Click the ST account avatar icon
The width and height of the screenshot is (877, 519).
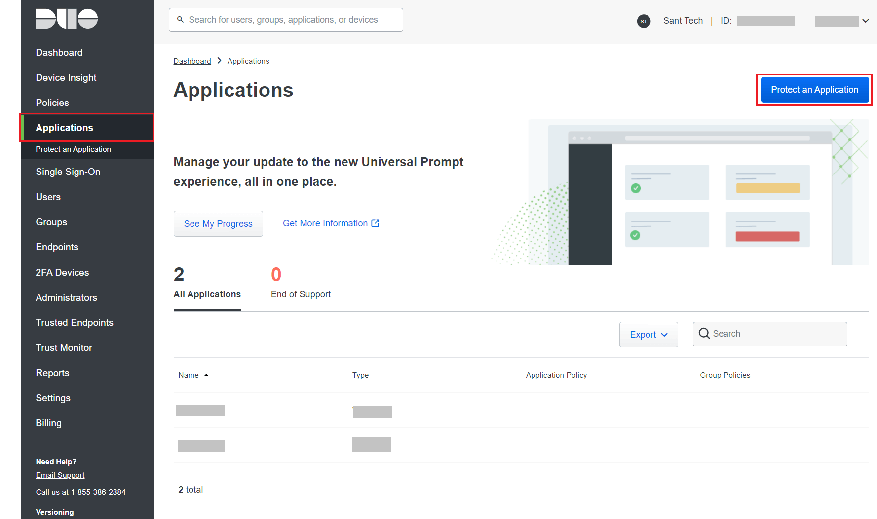(x=644, y=21)
